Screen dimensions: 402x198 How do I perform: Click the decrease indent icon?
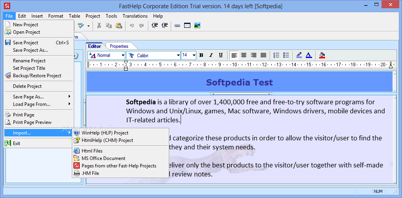click(x=155, y=25)
